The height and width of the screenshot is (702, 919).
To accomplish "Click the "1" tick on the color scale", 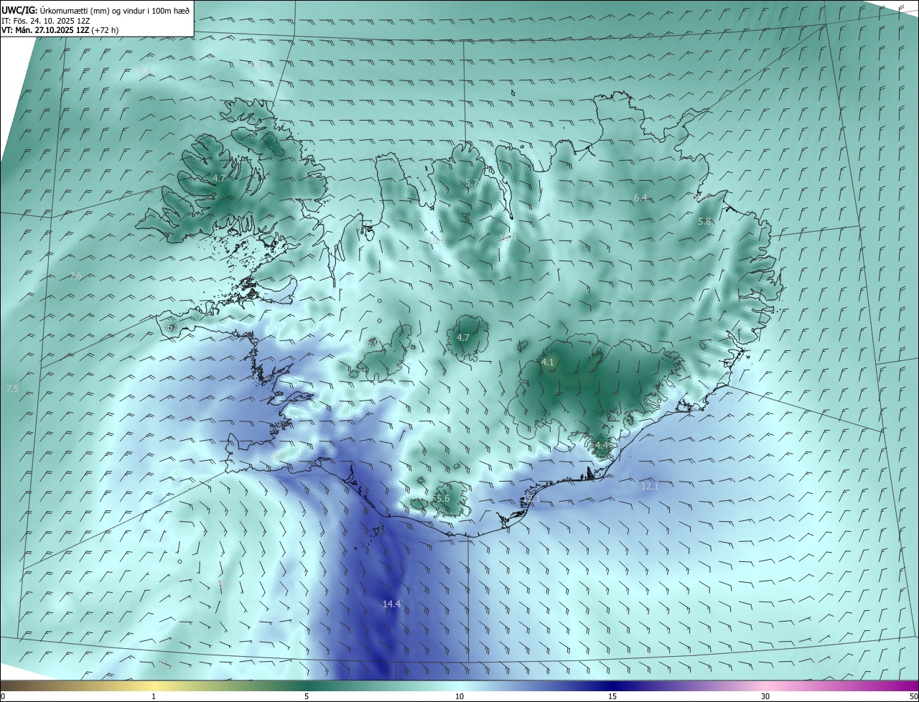I will click(154, 696).
